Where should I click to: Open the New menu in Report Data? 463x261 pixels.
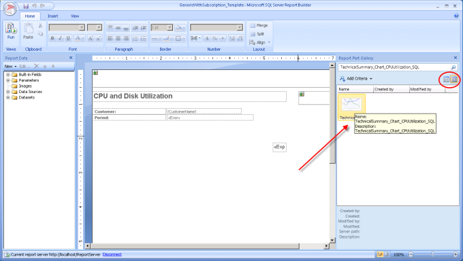pyautogui.click(x=10, y=67)
